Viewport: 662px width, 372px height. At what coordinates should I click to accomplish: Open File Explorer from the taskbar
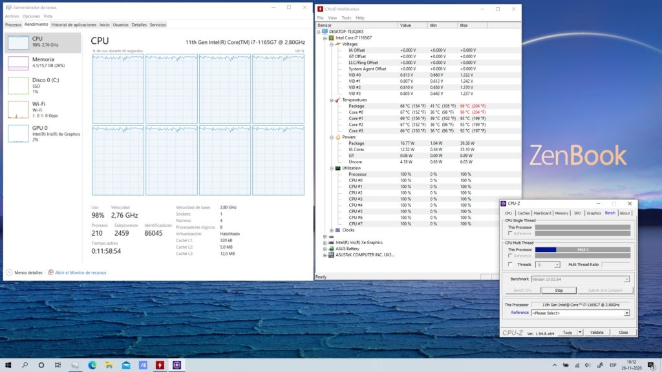(x=109, y=366)
